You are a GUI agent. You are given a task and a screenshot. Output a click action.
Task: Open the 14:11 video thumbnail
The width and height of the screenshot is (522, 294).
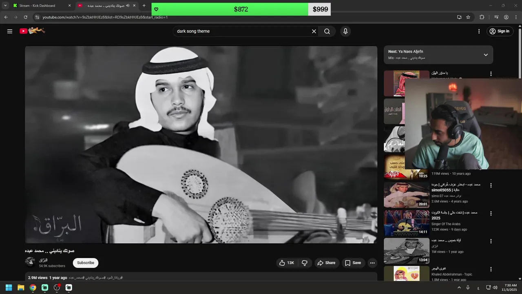(406, 223)
